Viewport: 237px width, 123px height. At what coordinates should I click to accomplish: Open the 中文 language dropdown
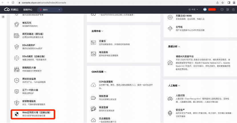tap(193, 9)
